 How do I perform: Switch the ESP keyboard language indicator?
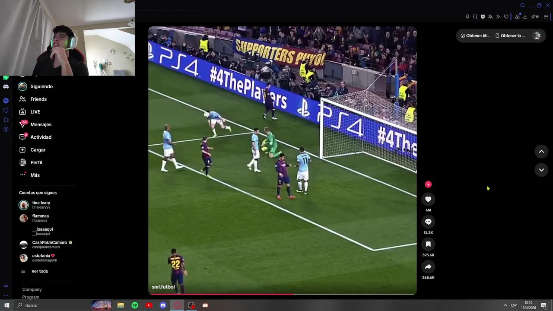pos(514,305)
